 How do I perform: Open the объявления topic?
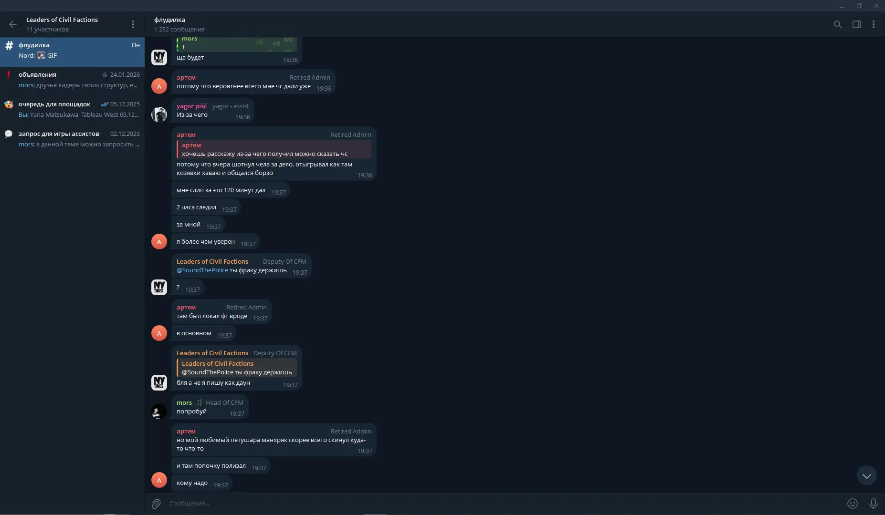tap(72, 80)
